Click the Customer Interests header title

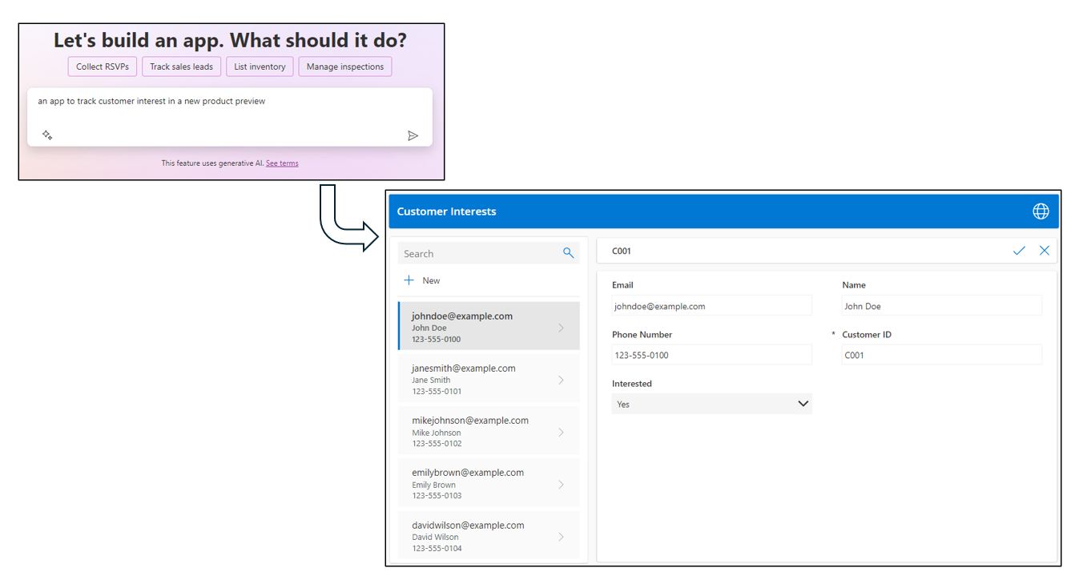tap(446, 211)
